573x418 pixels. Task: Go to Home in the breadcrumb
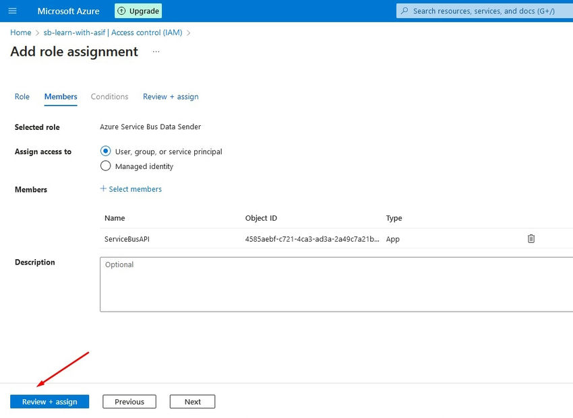(20, 32)
